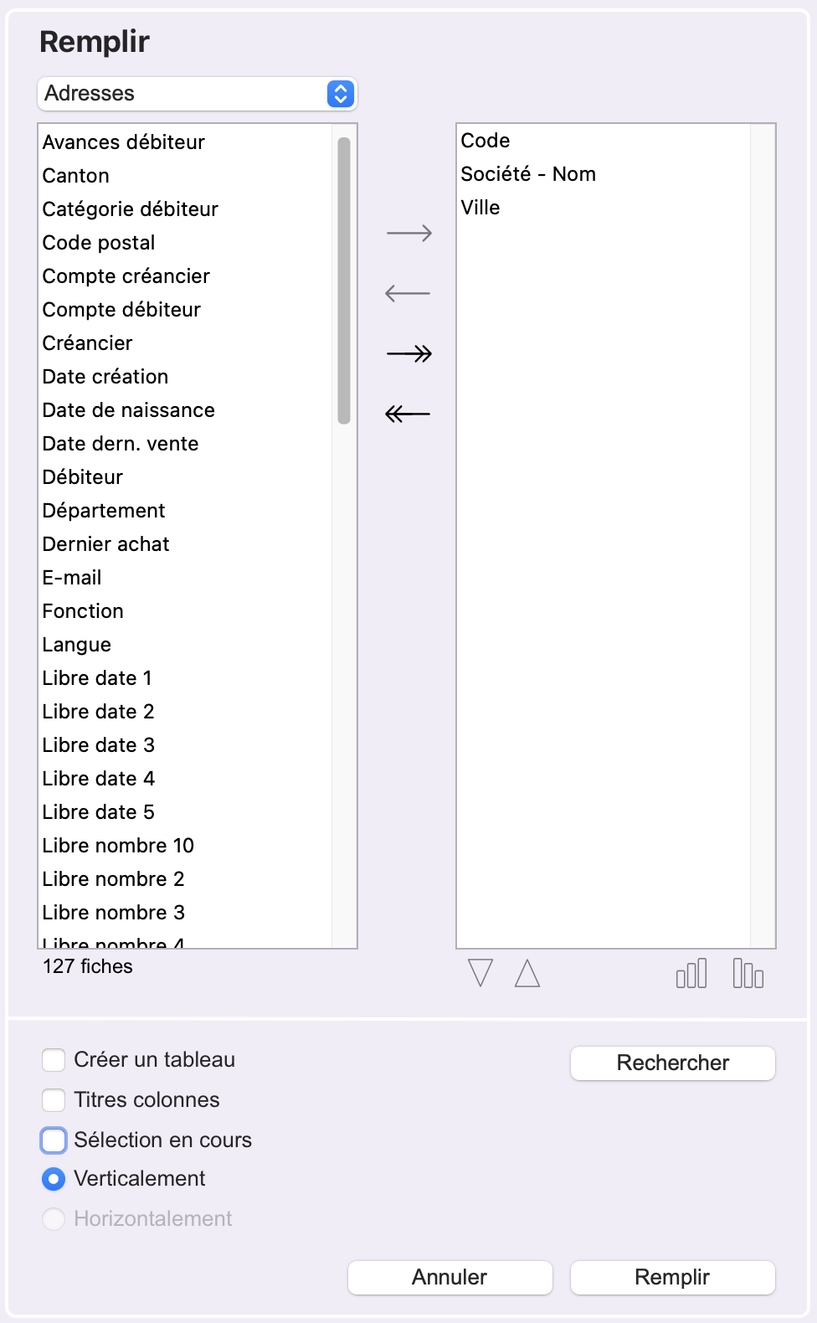The height and width of the screenshot is (1323, 817).
Task: Click double left arrow to remove all fields
Action: pyautogui.click(x=408, y=414)
